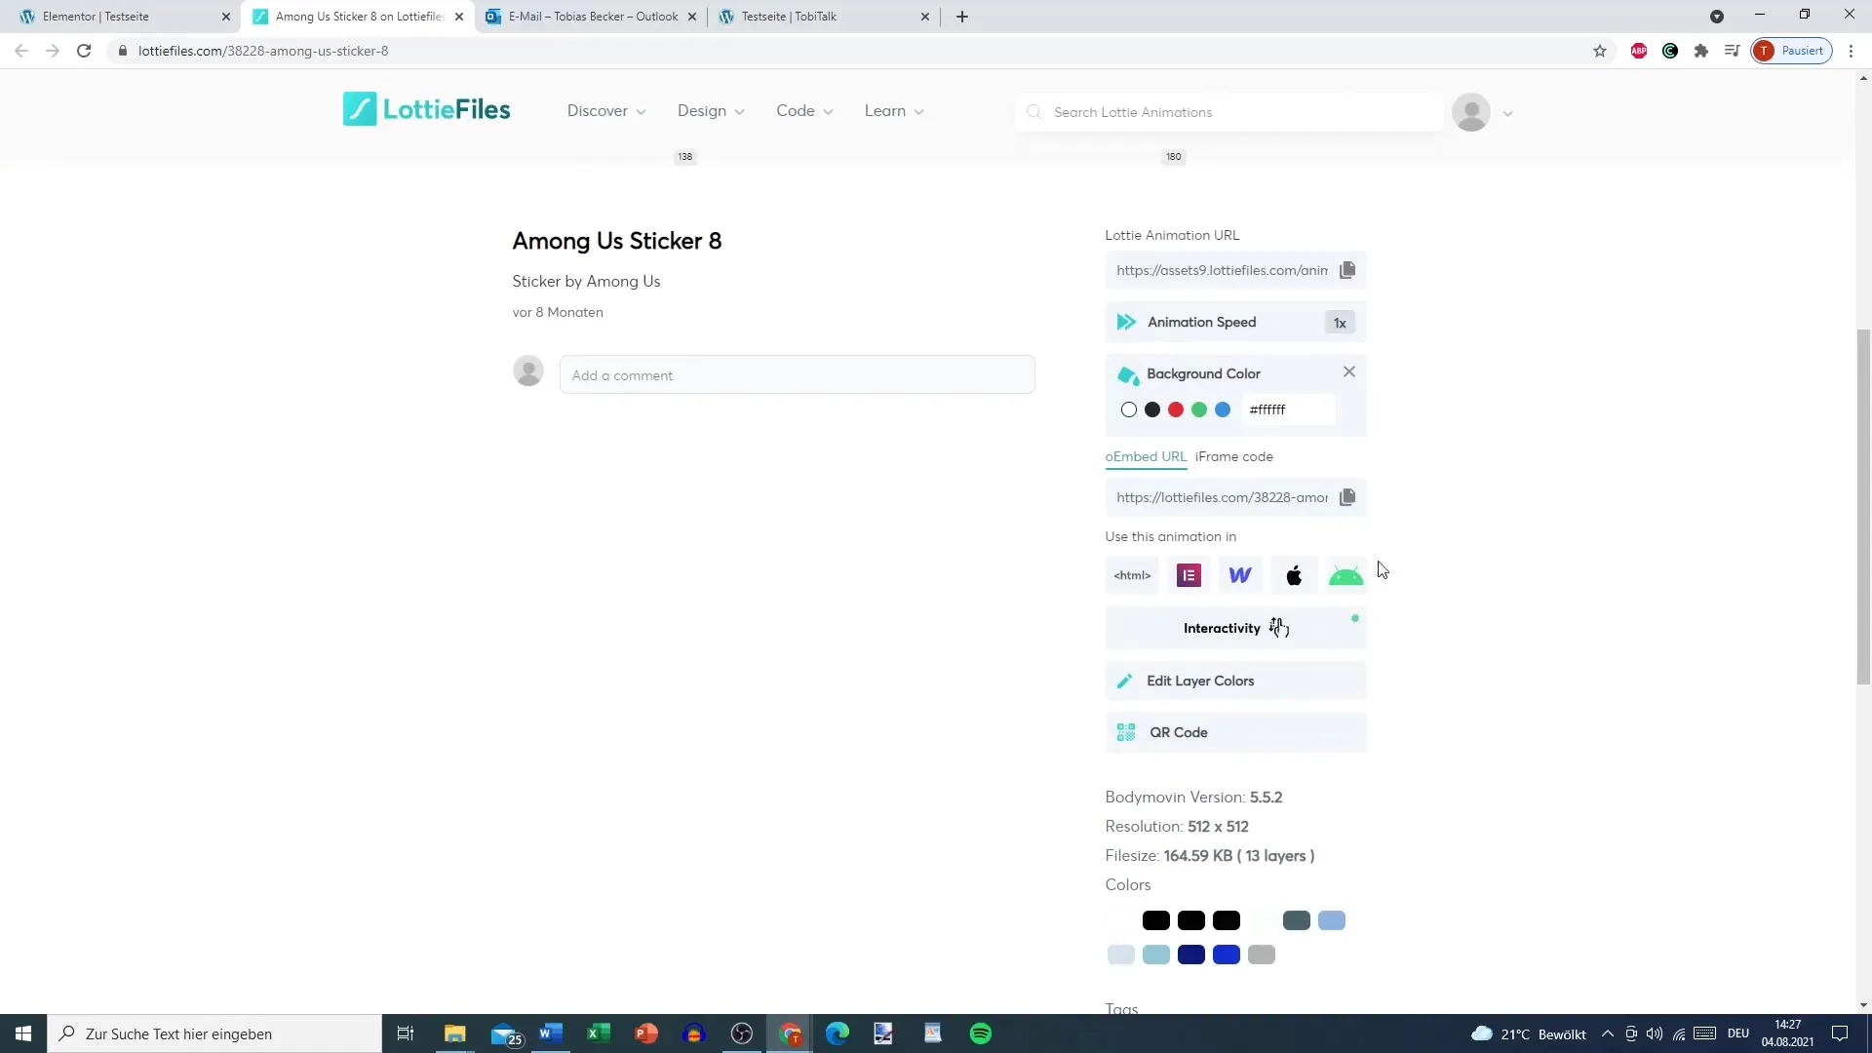Viewport: 1872px width, 1053px height.
Task: Select the iFrame code tab
Action: (1233, 456)
